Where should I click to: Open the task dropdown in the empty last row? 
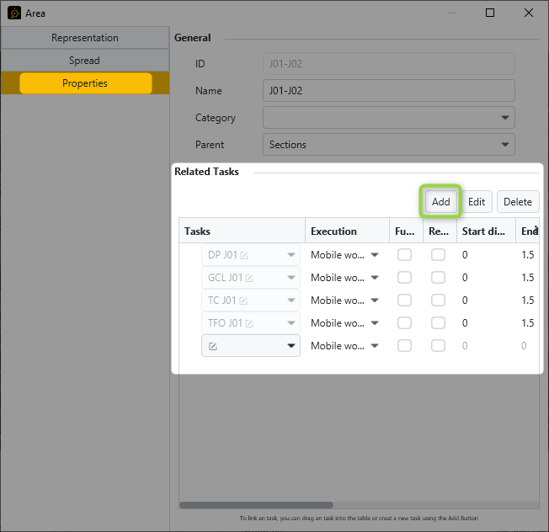(x=291, y=346)
